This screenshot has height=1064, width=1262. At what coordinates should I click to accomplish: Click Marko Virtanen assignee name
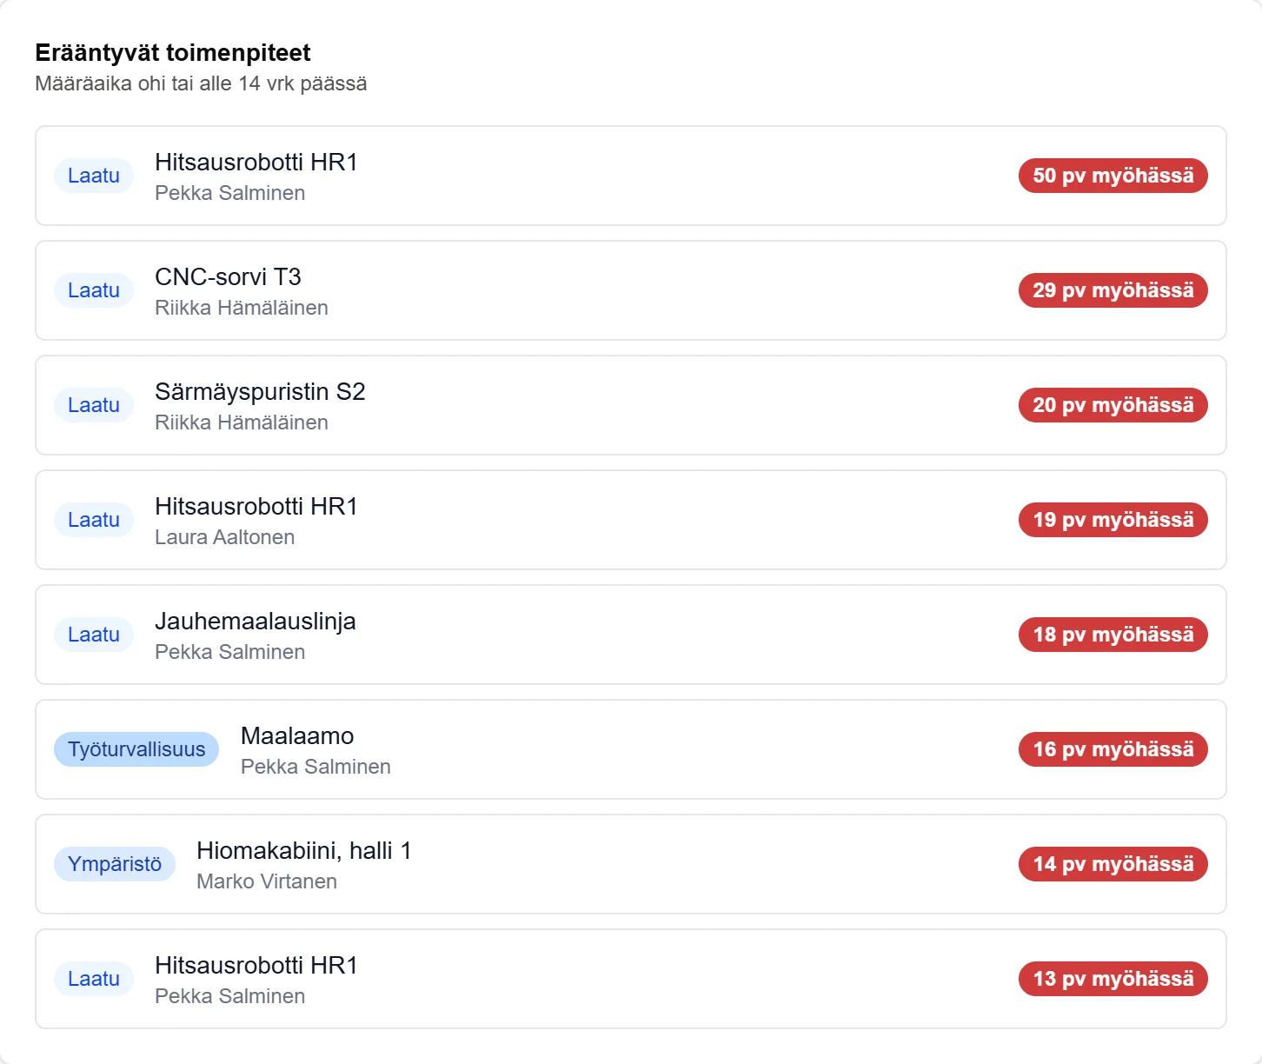click(267, 881)
